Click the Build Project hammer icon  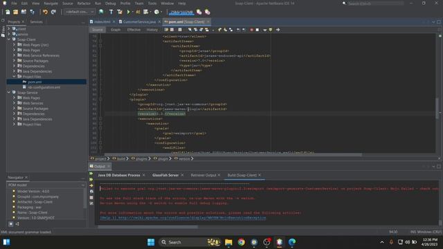pos(111,12)
